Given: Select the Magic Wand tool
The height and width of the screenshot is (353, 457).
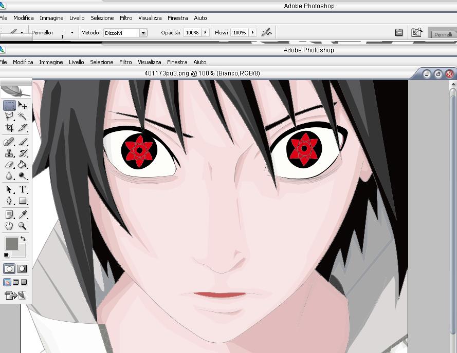Looking at the screenshot, I should 23,116.
